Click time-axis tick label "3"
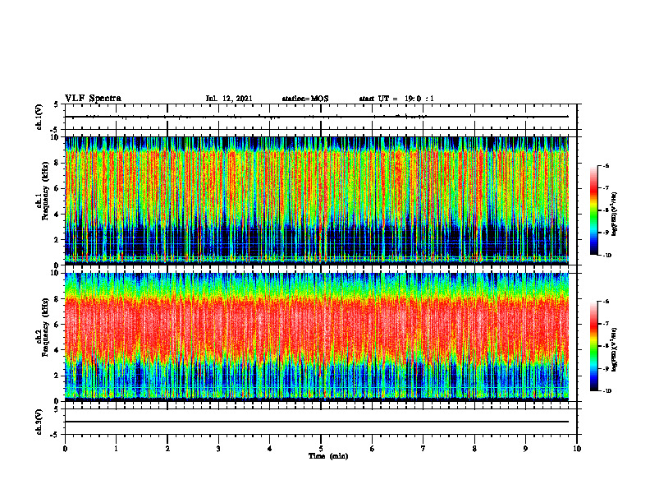Viewport: 650px width, 503px height. (218, 449)
